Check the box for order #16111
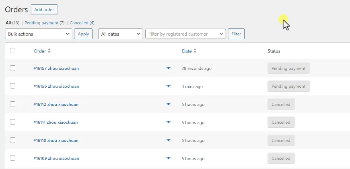The width and height of the screenshot is (350, 169). pos(12,122)
